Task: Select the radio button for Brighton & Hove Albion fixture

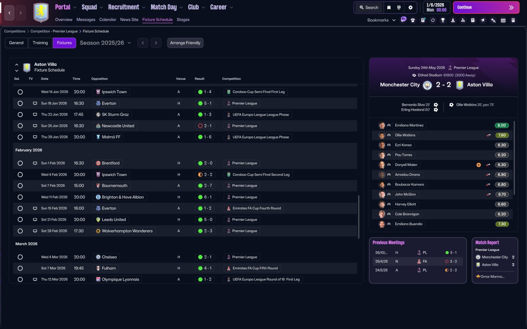Action: [x=20, y=197]
